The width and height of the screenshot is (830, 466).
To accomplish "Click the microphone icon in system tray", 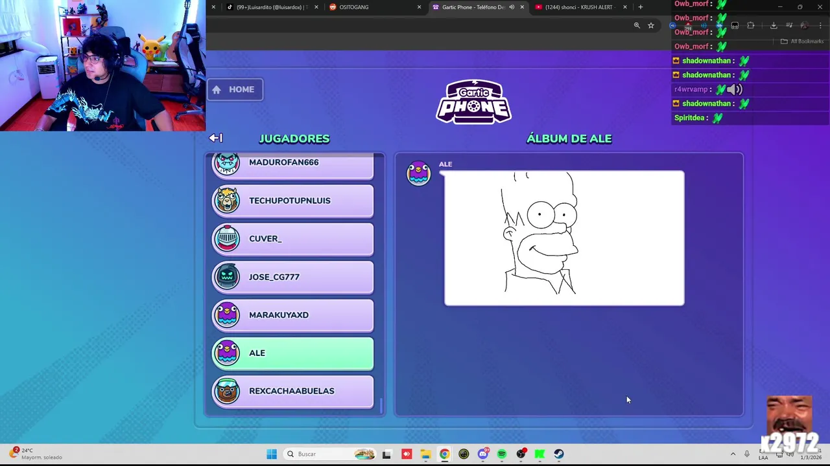I will click(747, 454).
